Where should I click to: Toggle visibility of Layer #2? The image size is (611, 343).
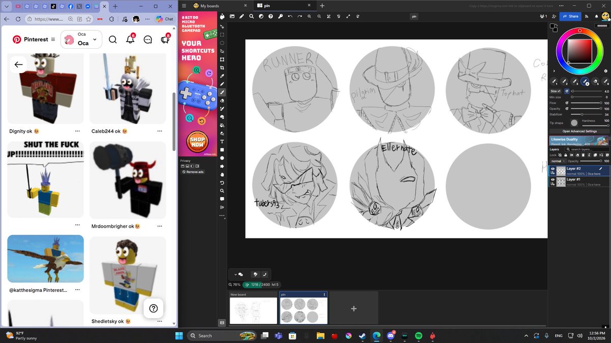[552, 169]
